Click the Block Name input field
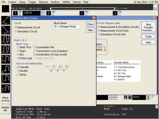Screen dimensions: 159x119 coord(67,27)
